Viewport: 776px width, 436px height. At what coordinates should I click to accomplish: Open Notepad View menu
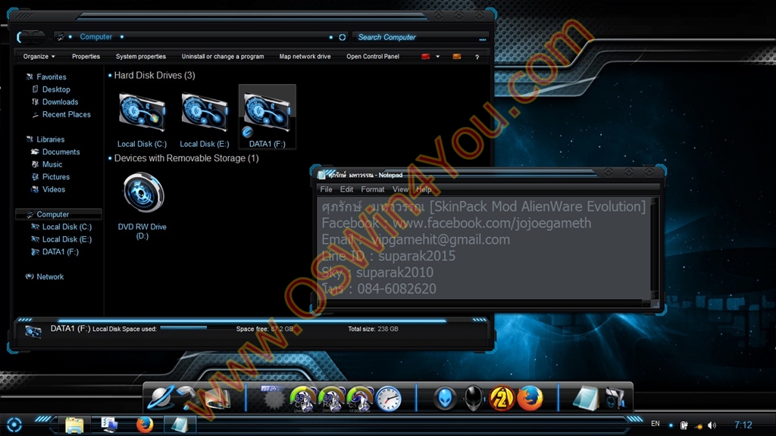[x=400, y=189]
